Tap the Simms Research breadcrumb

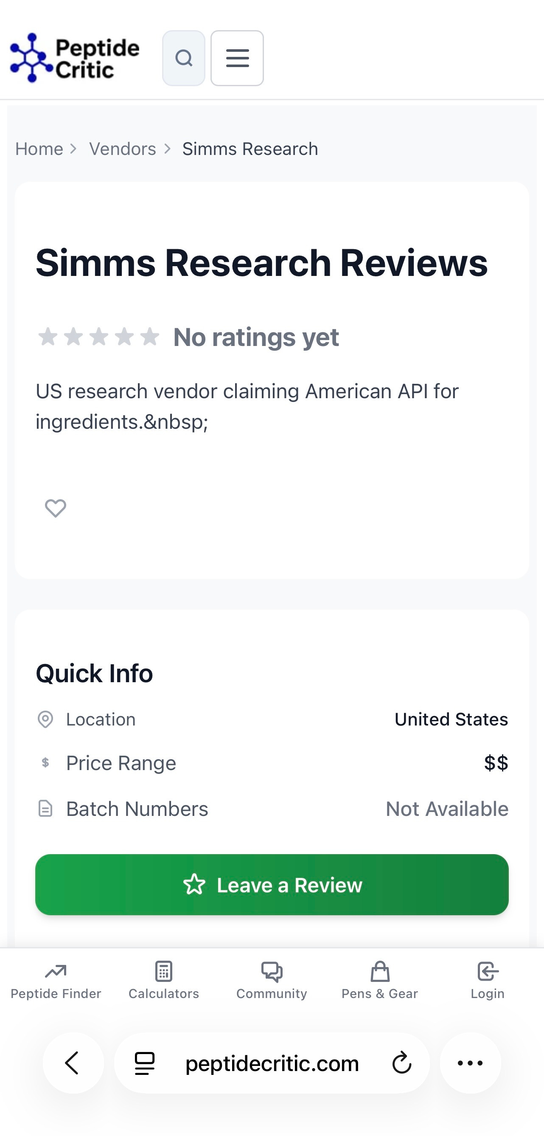point(250,149)
